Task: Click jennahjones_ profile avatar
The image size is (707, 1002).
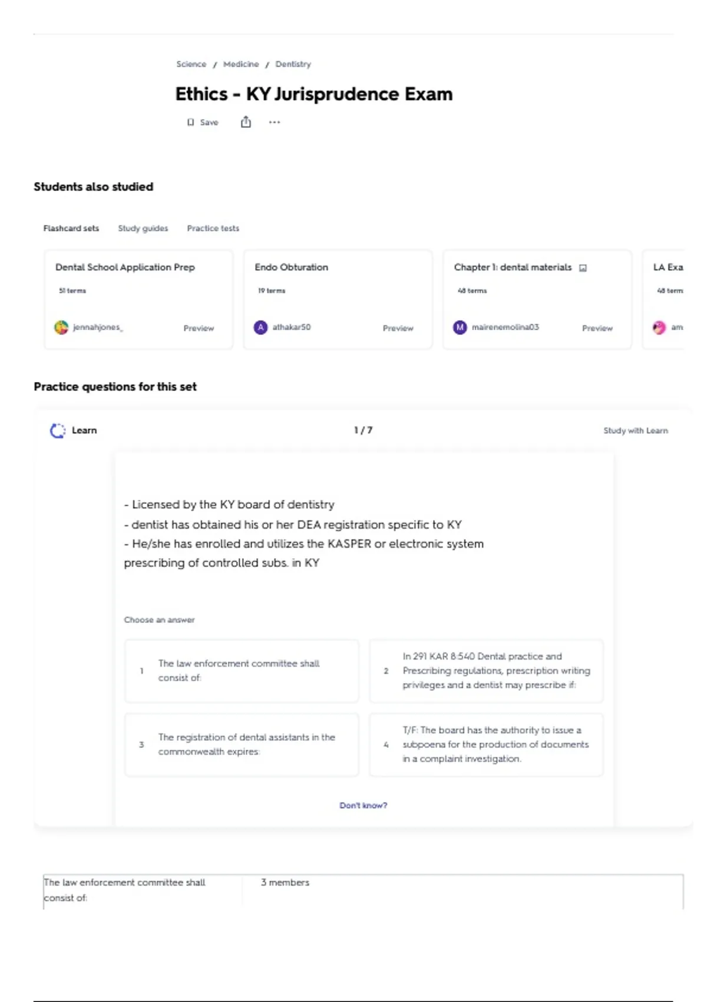Action: pyautogui.click(x=61, y=327)
